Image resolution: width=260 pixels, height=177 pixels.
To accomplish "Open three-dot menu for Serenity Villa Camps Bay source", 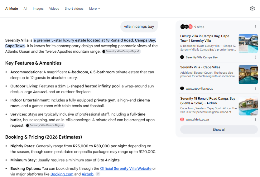I will pos(256,57).
